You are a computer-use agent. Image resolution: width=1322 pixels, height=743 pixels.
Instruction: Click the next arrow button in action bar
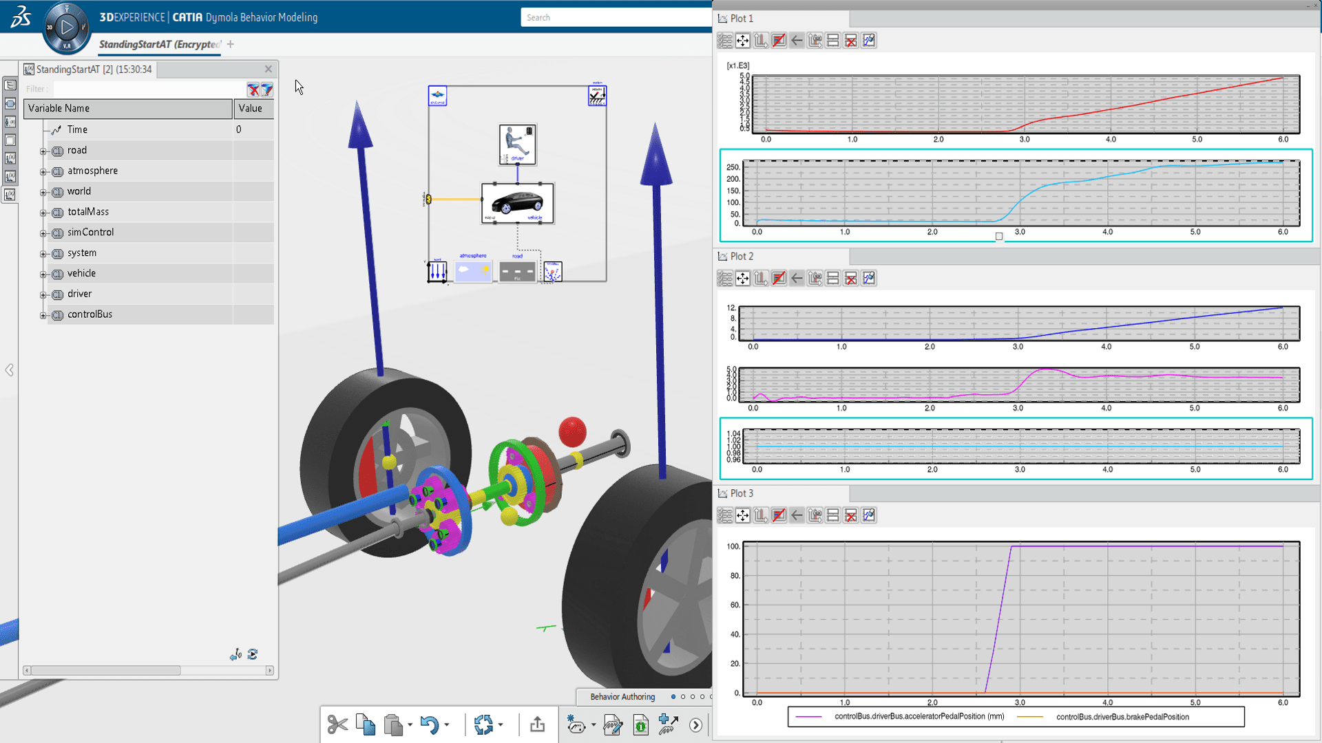point(696,724)
